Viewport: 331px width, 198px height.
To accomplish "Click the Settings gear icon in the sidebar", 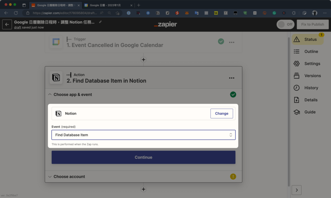I will tap(297, 64).
